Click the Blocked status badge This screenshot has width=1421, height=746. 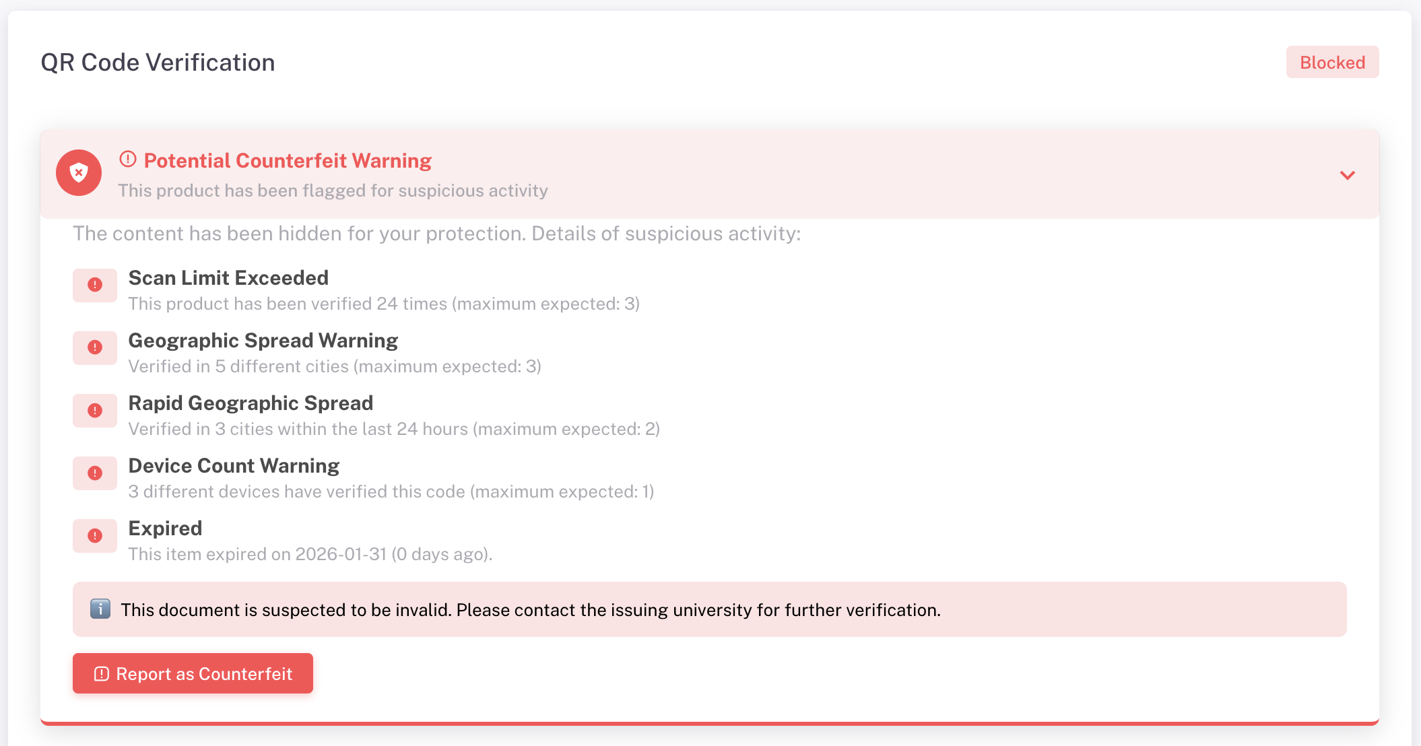pos(1332,63)
